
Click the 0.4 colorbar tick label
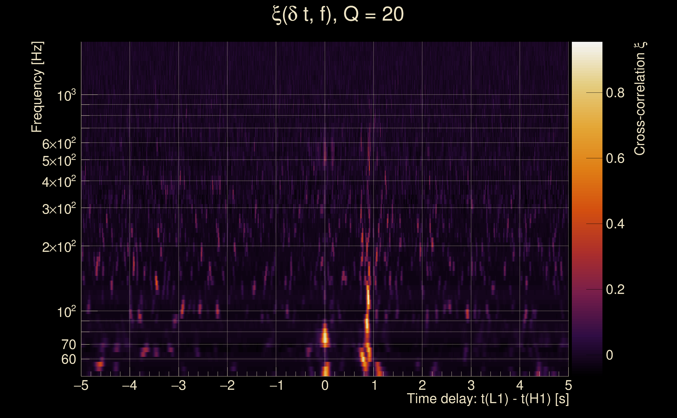615,224
